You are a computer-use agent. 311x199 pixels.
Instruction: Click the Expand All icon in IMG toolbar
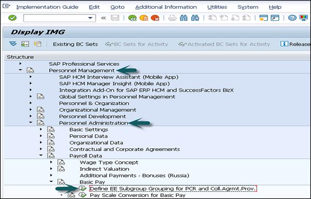[x=13, y=44]
